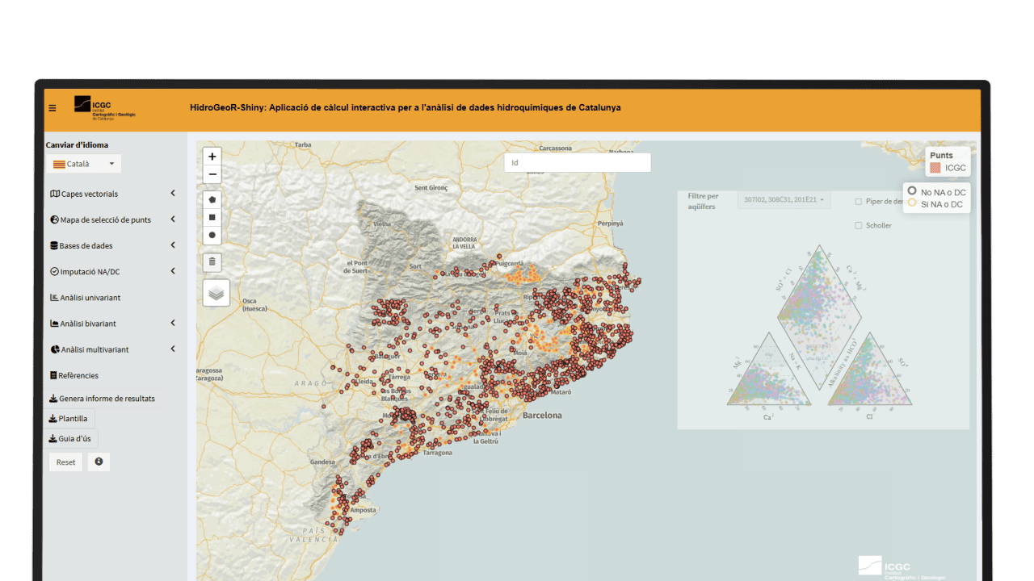Click the info icon next to Reset
Image resolution: width=1034 pixels, height=581 pixels.
click(99, 462)
